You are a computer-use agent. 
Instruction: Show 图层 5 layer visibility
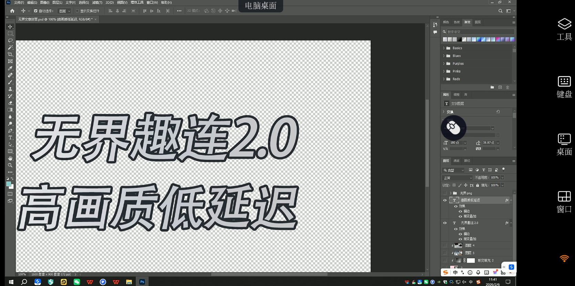coord(445,253)
